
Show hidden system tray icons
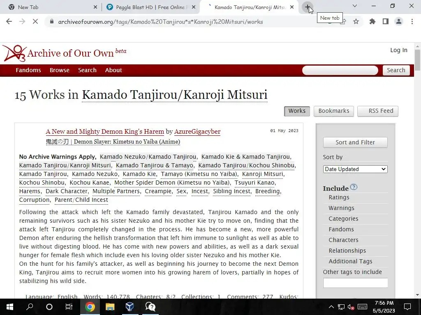point(331,307)
